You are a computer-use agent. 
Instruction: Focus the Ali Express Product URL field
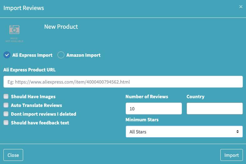[x=123, y=82]
